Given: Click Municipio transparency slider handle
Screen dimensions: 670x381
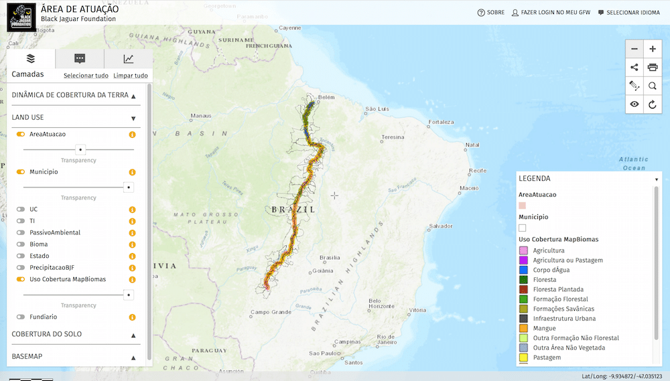Looking at the screenshot, I should click(x=129, y=187).
